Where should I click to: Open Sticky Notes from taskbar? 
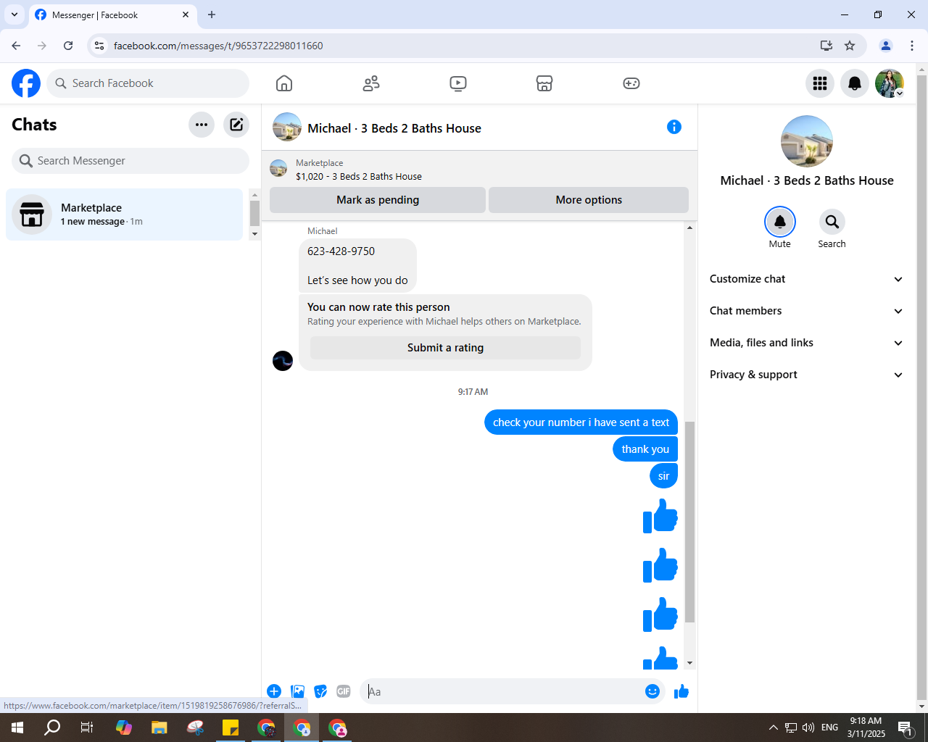click(231, 728)
